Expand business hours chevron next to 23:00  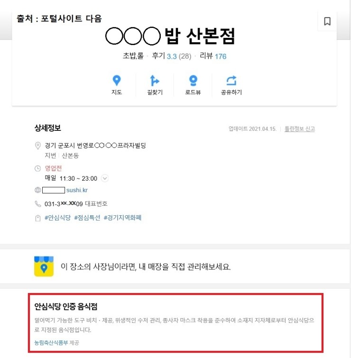point(105,178)
